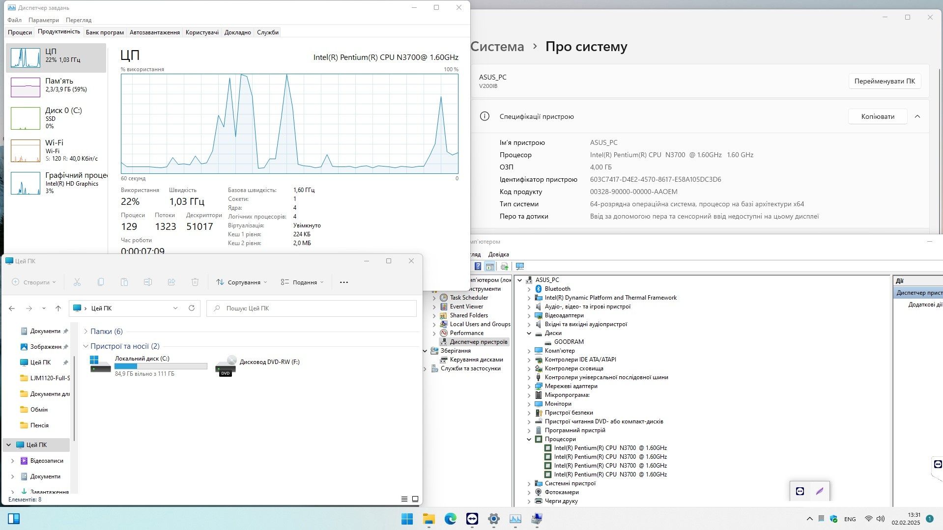
Task: Click the Копіювати button in device specs
Action: point(878,116)
